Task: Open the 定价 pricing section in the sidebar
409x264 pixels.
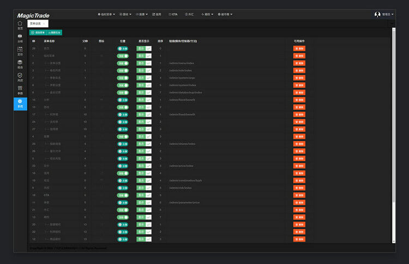Action: tap(20, 51)
